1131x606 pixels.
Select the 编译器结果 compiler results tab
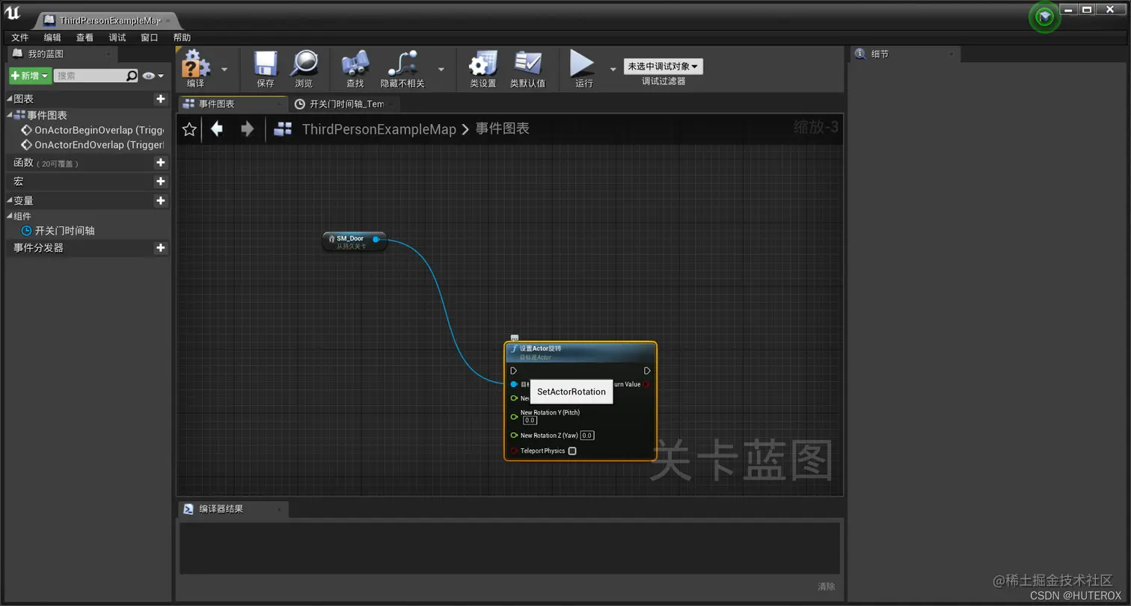(x=233, y=509)
